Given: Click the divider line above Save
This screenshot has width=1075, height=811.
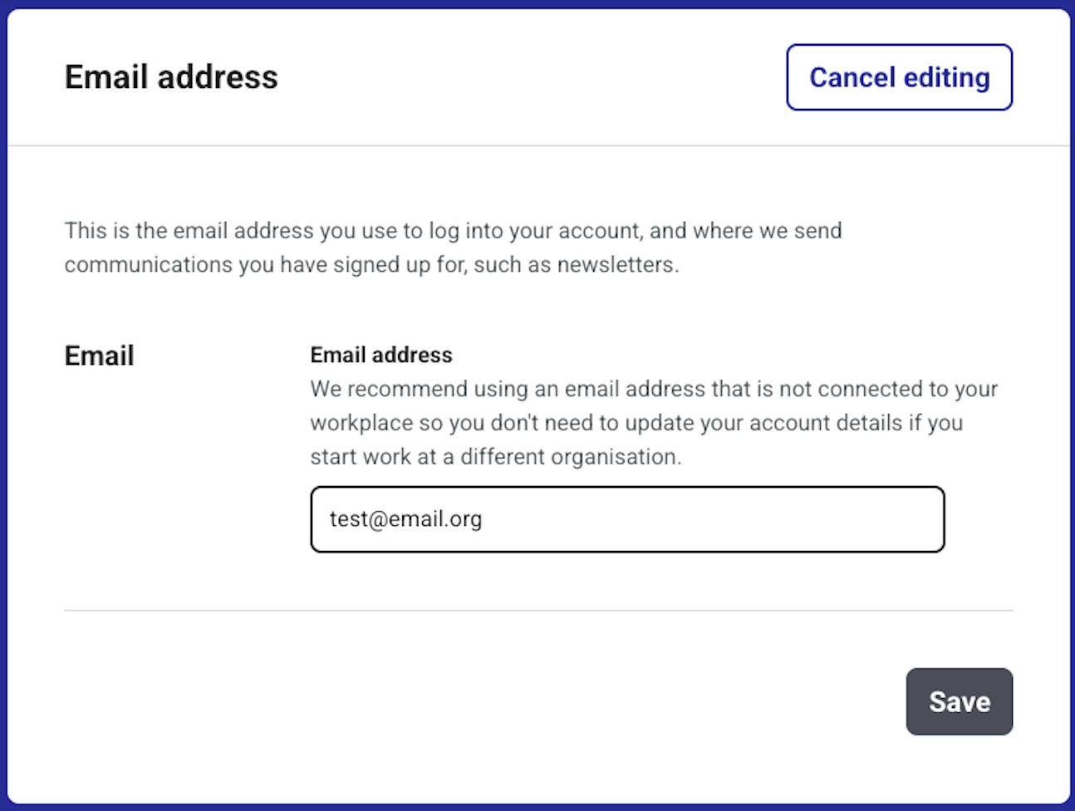Looking at the screenshot, I should tap(538, 611).
